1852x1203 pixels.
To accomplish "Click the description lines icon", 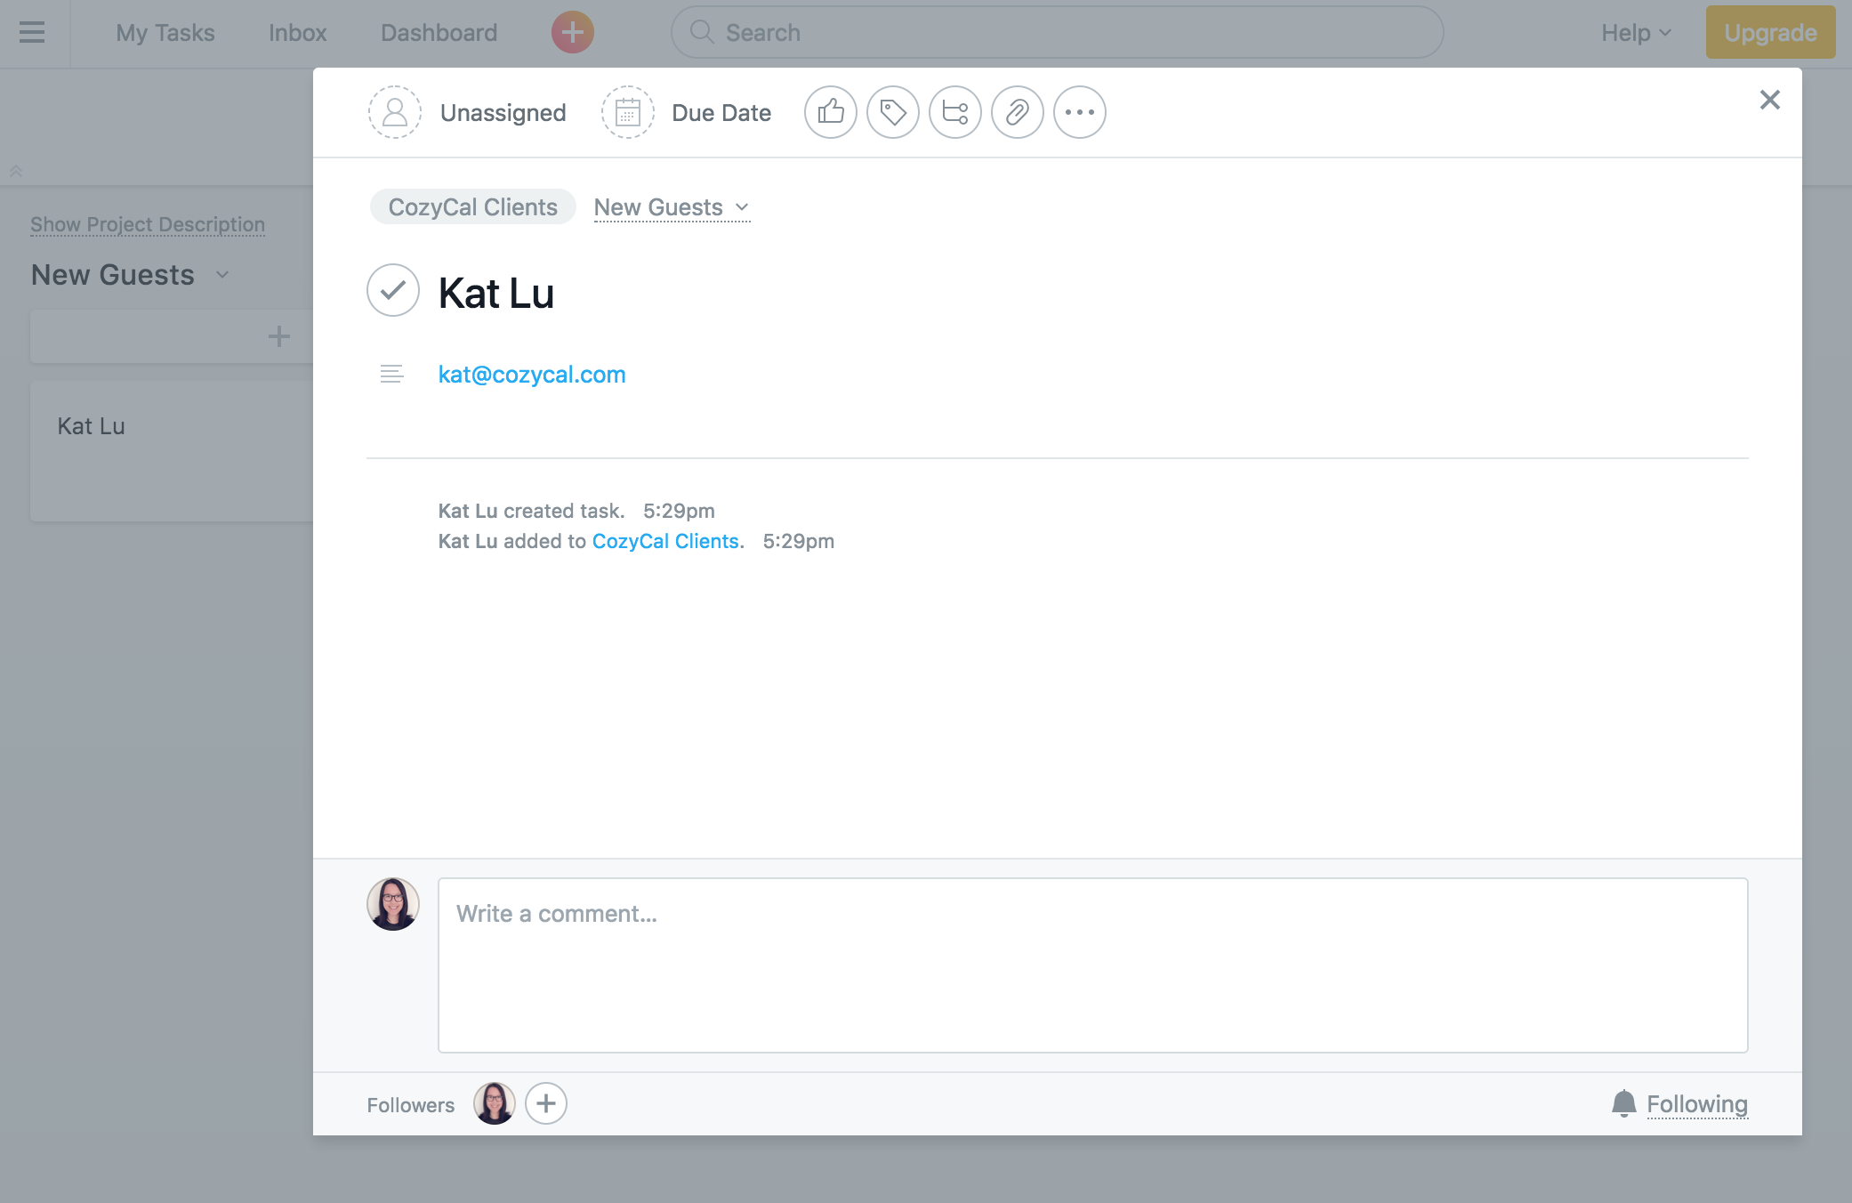I will coord(391,374).
